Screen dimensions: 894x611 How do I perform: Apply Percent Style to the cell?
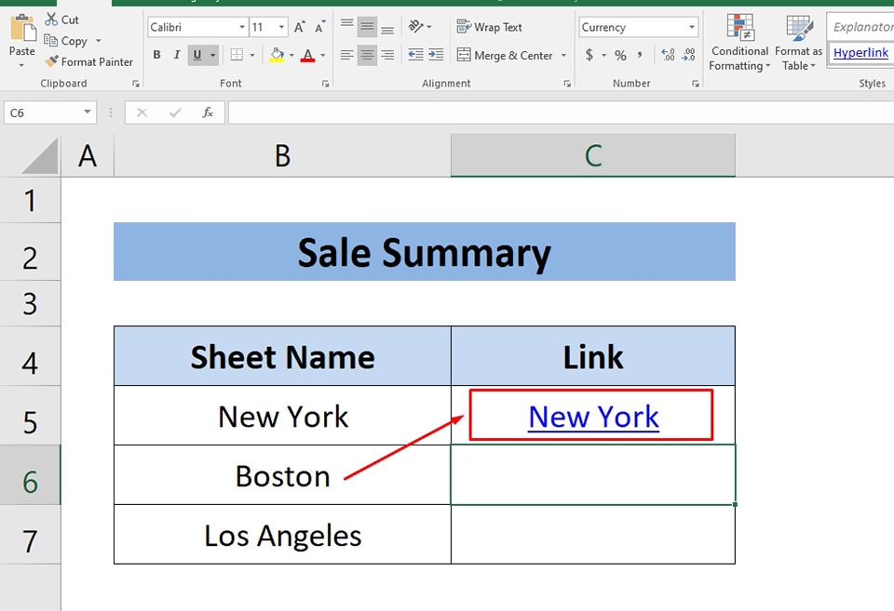tap(619, 56)
